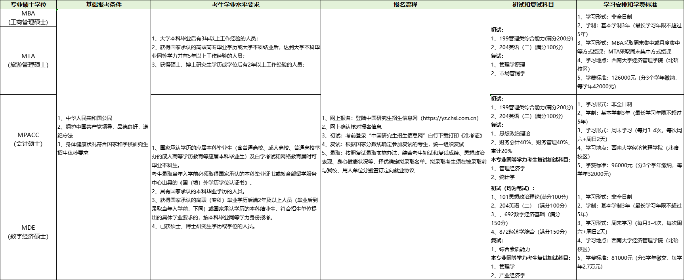This screenshot has width=684, height=280.
Task: Select the MPACC (会计硕士) cell
Action: coord(28,139)
